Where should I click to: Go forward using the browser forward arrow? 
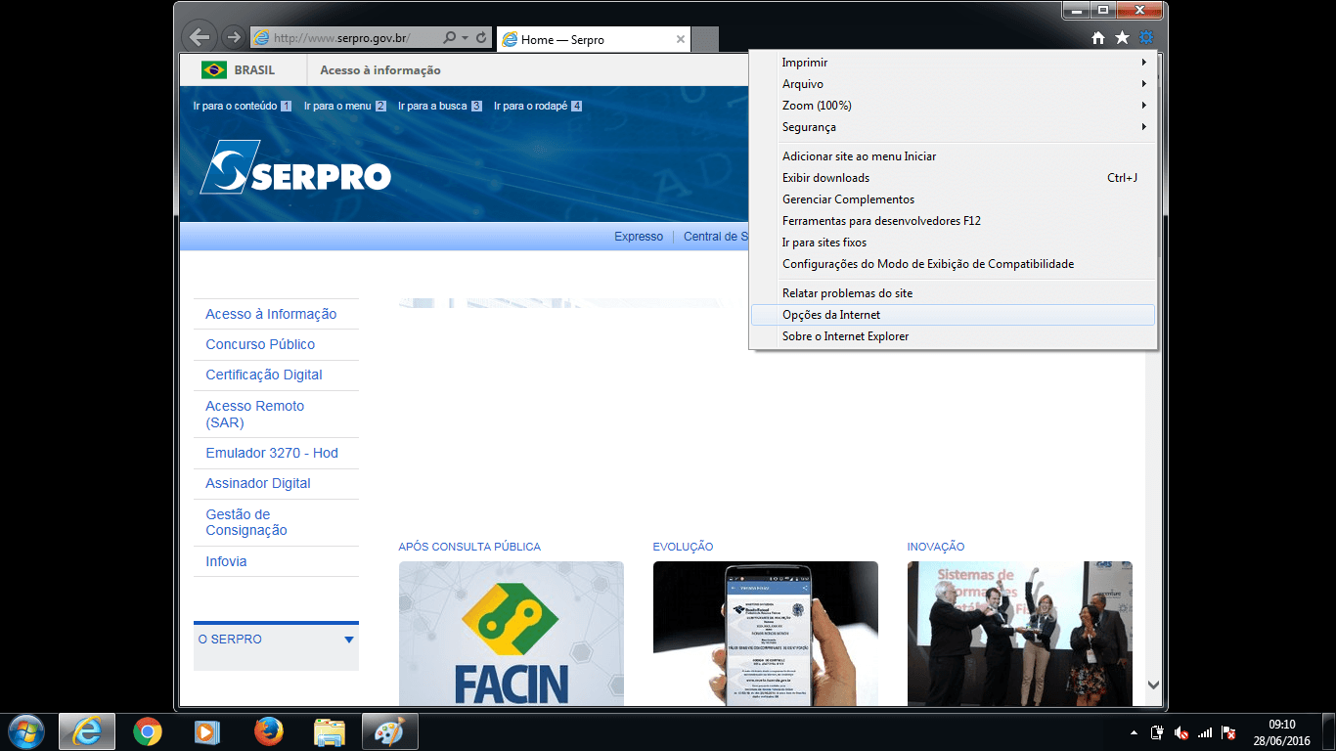tap(233, 37)
